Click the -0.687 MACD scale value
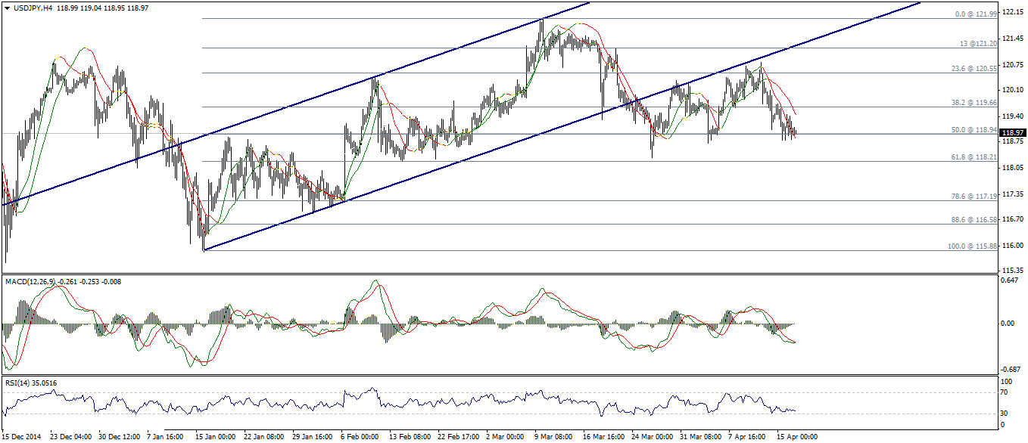The image size is (1028, 443). tap(1012, 369)
